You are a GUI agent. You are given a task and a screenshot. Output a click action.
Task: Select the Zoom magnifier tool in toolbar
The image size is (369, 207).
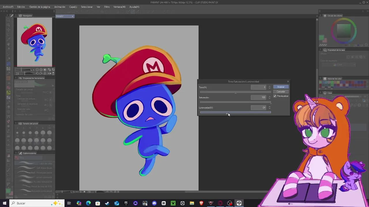(8, 20)
